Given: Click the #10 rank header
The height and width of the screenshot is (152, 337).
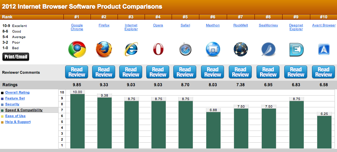Looking at the screenshot, I should pos(323,17).
